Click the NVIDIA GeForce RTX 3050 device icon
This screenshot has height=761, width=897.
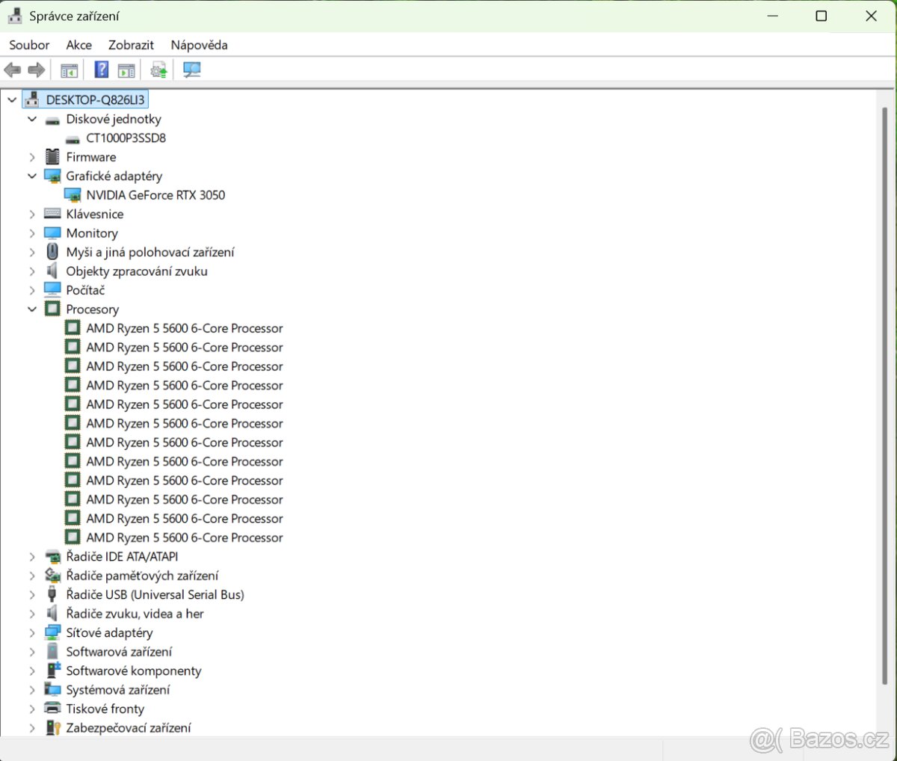73,195
